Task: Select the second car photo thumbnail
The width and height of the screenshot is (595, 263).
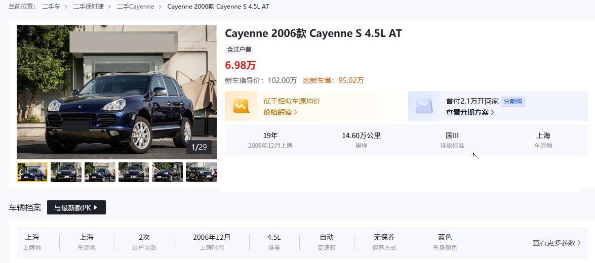Action: (66, 172)
